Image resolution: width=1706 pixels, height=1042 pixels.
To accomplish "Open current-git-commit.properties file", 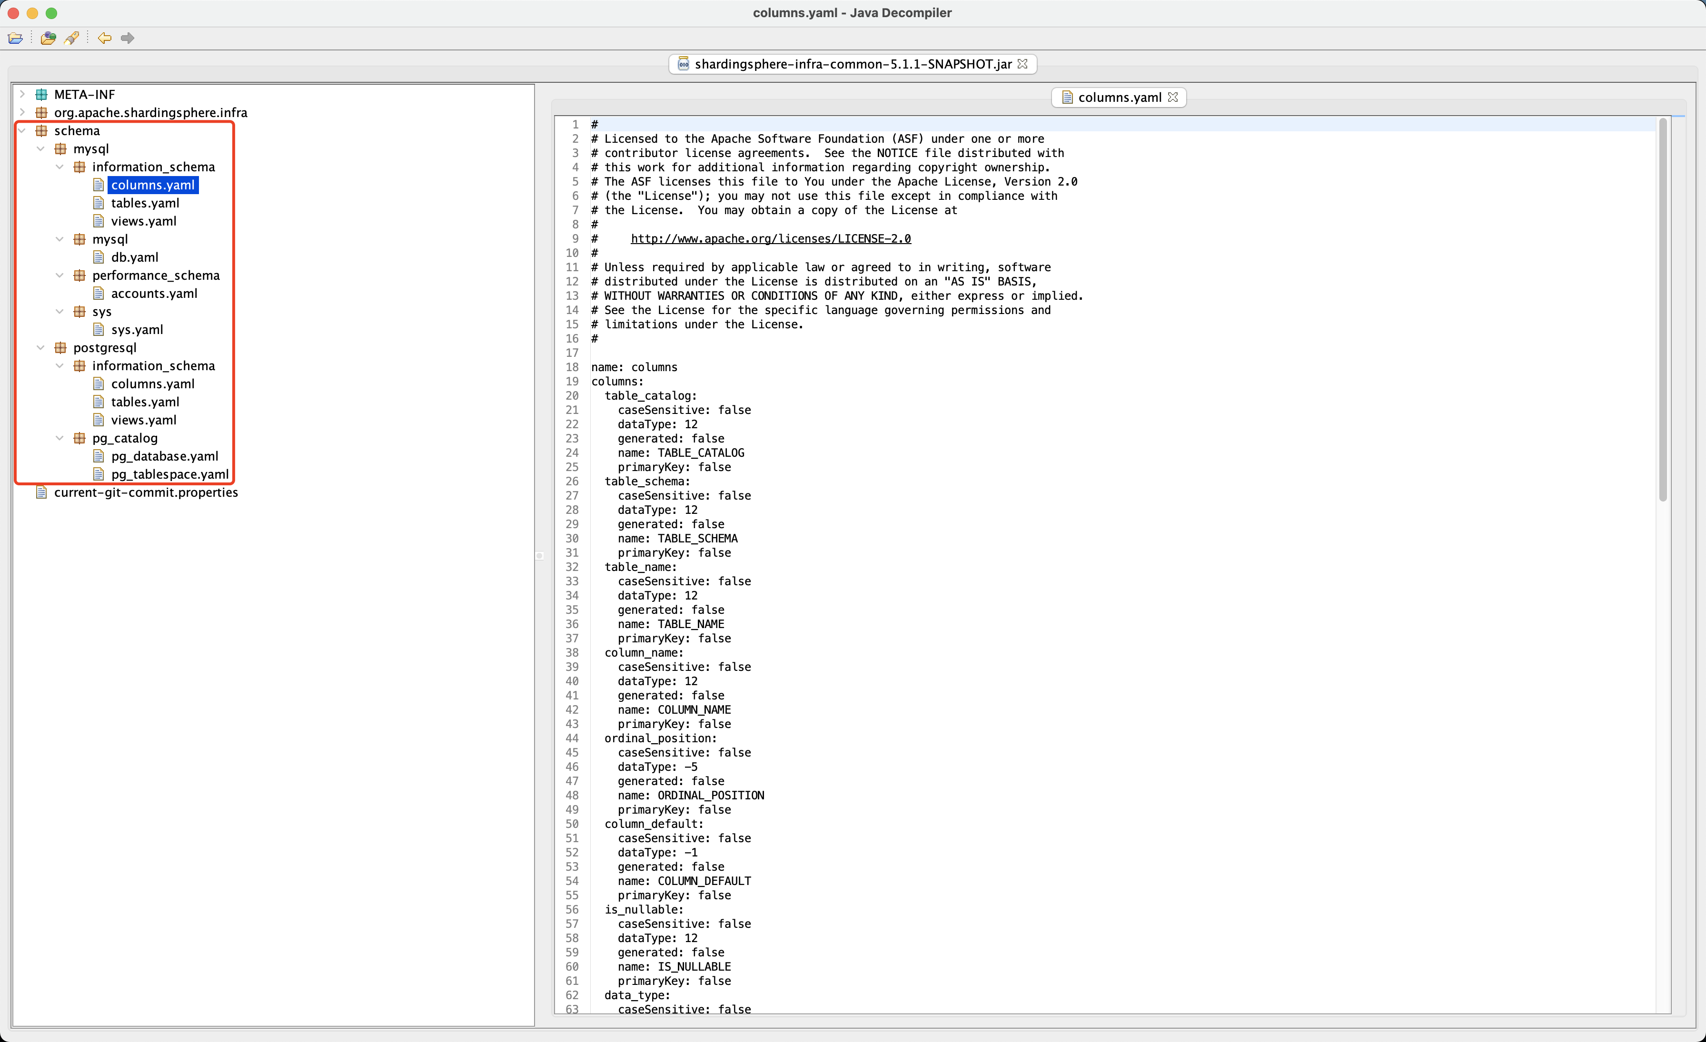I will click(145, 492).
